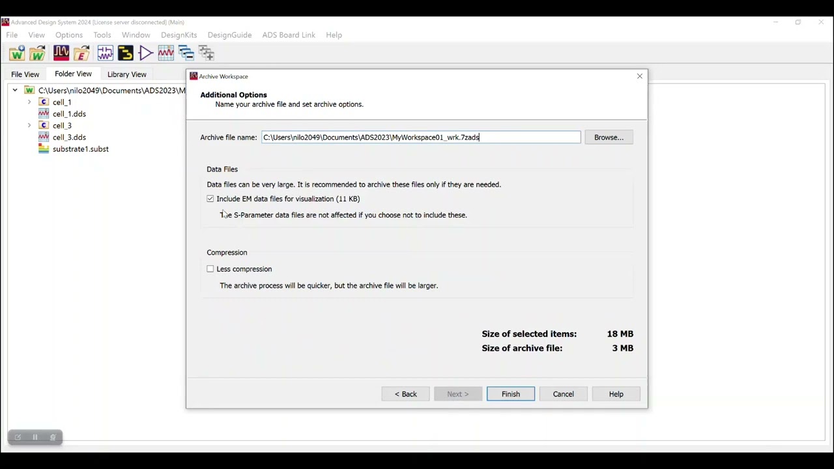Click the 'Additional Options' heading
Viewport: 834px width, 469px height.
233,95
